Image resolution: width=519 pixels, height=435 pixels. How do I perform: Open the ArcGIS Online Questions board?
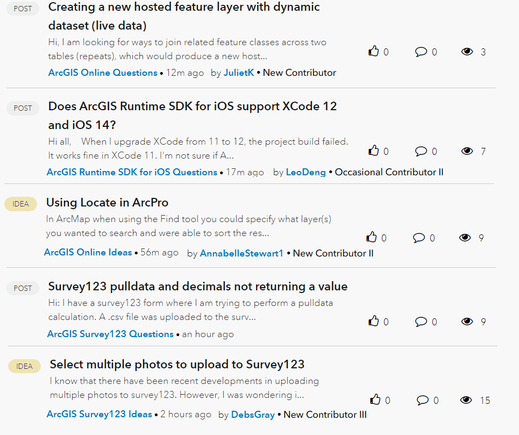102,73
